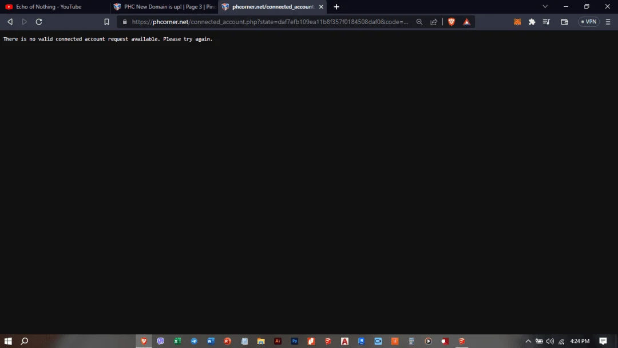Expand the tab search dropdown

(545, 7)
